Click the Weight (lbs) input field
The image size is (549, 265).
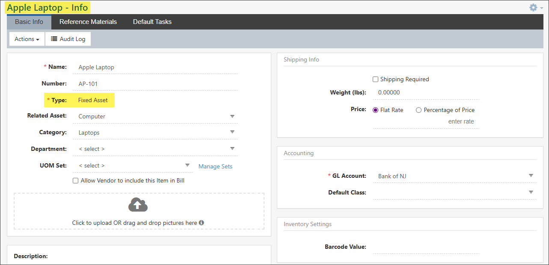[x=425, y=93]
